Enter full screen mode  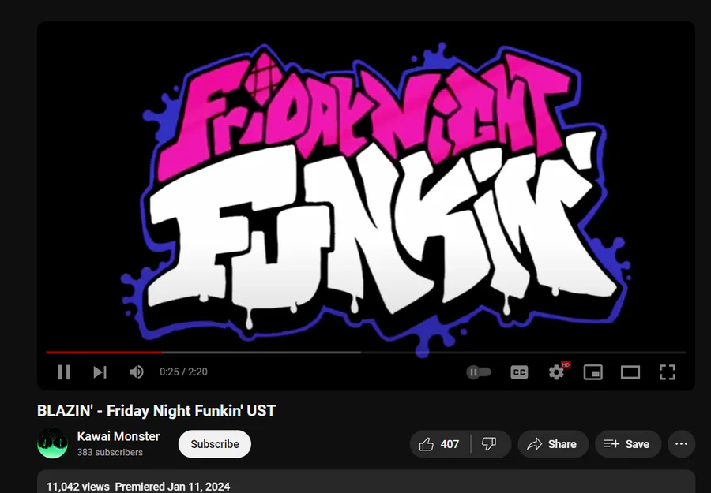click(x=668, y=372)
